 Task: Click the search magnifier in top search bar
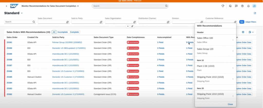[166, 6]
